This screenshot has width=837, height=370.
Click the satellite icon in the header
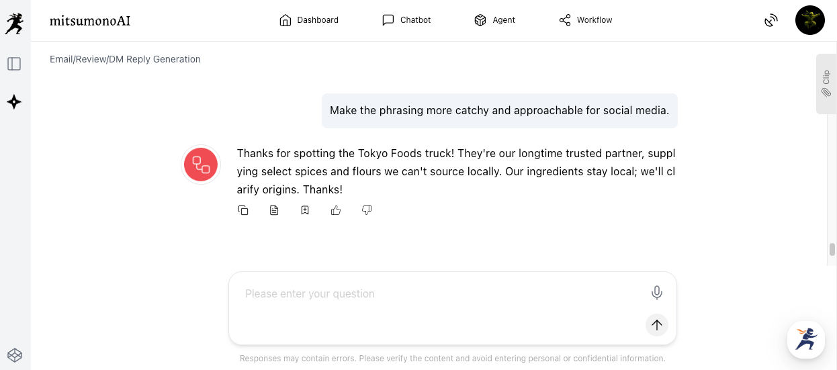pos(770,21)
